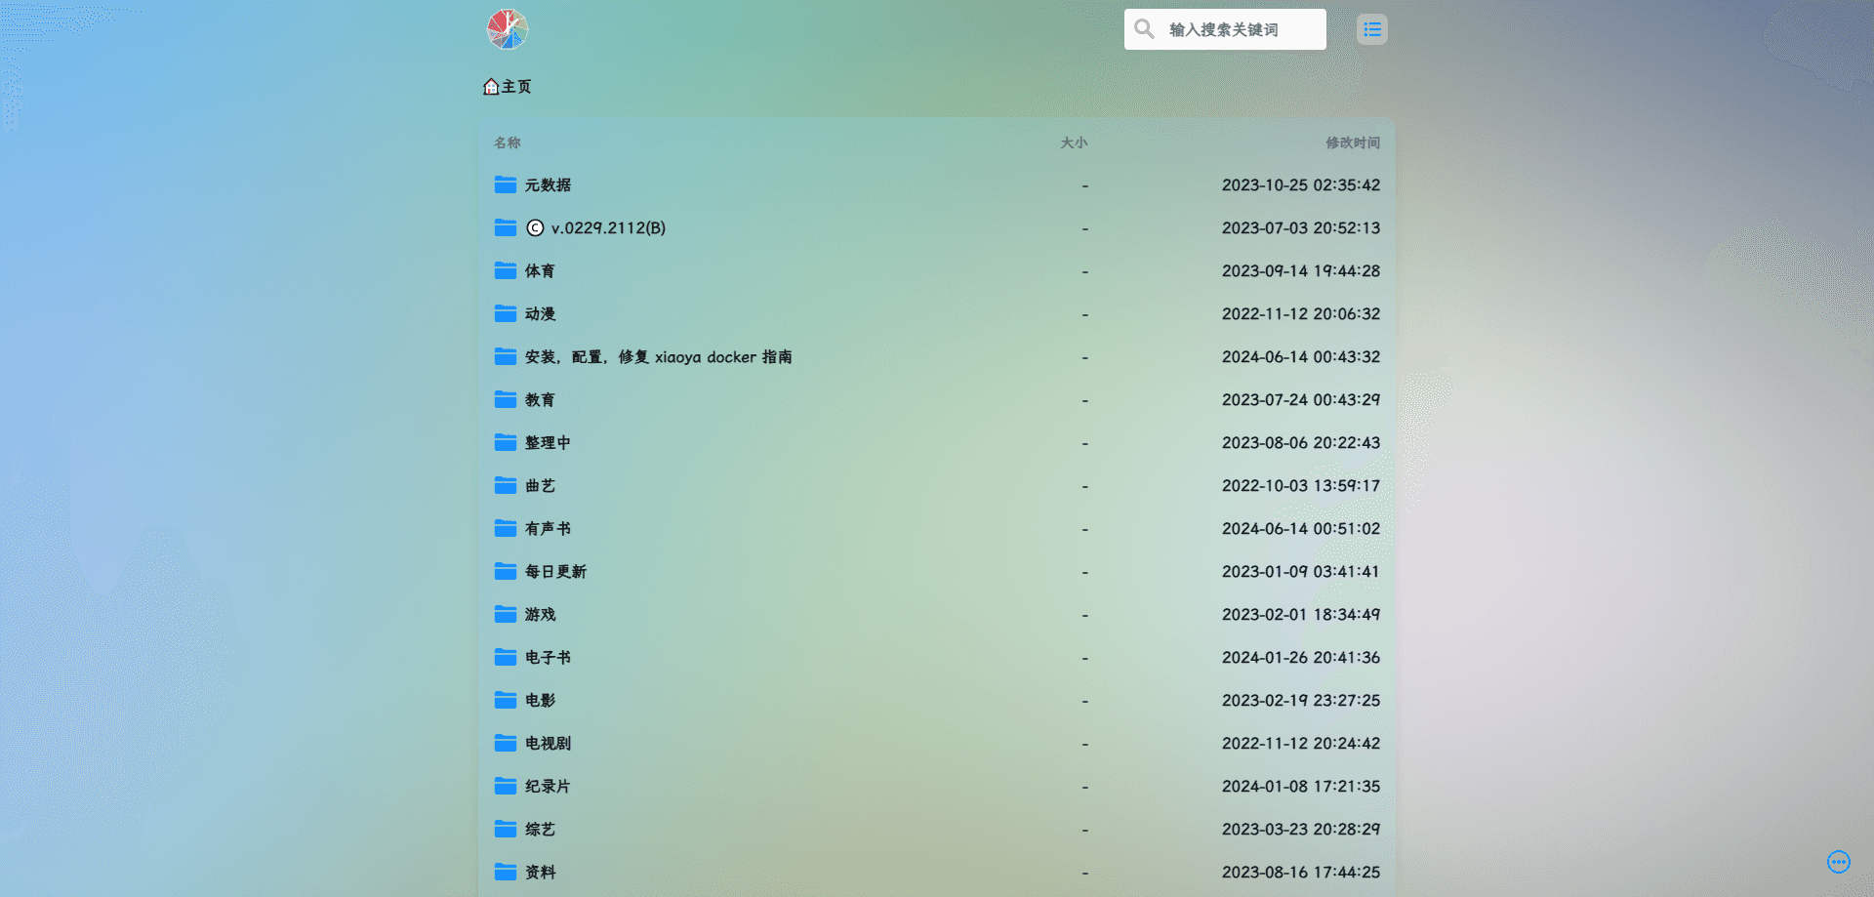Click the folder icon beside 整理中

coord(506,442)
